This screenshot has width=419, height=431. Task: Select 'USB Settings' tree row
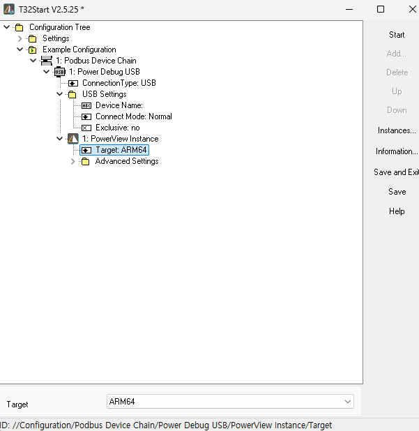(104, 94)
